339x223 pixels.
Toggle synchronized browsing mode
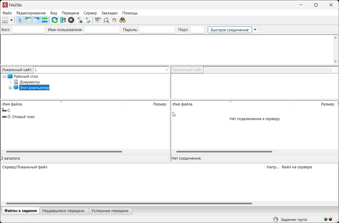point(114,20)
